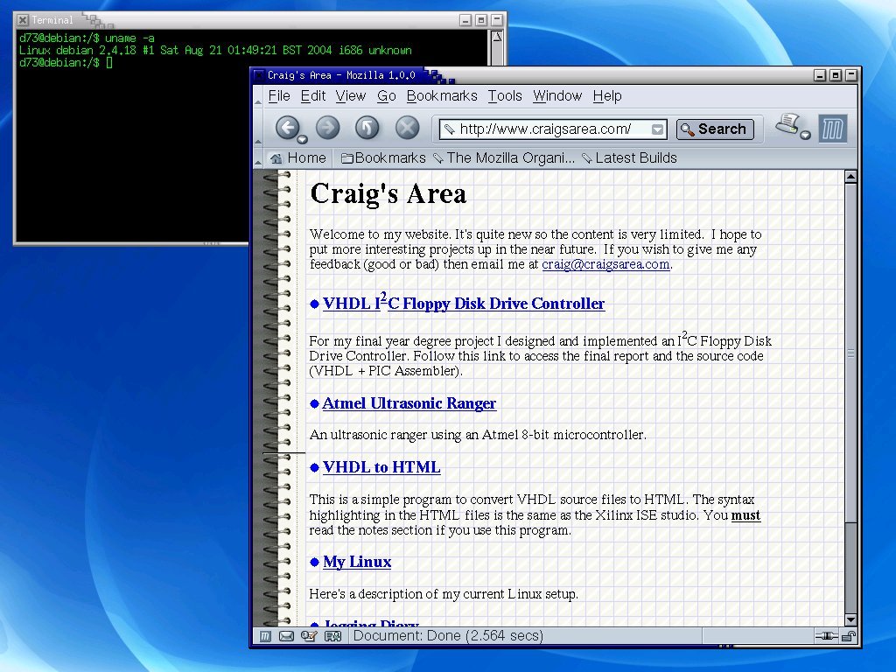Open the View menu
896x672 pixels.
[x=350, y=96]
